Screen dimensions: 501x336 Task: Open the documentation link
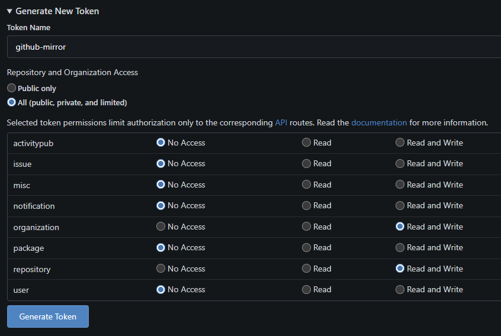[379, 123]
